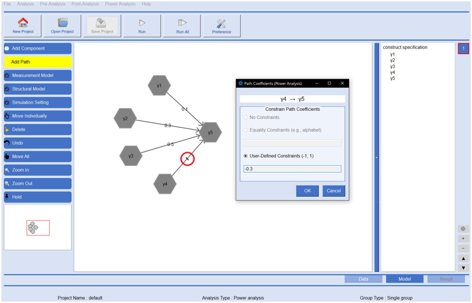Click the Save Project toolbar icon
The image size is (472, 303).
click(x=102, y=26)
